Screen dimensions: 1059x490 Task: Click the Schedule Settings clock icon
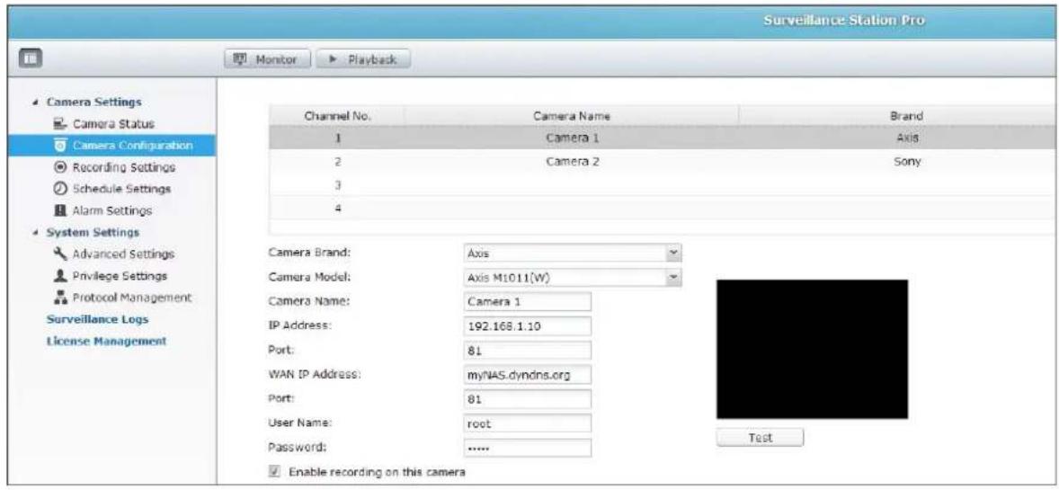pyautogui.click(x=58, y=188)
